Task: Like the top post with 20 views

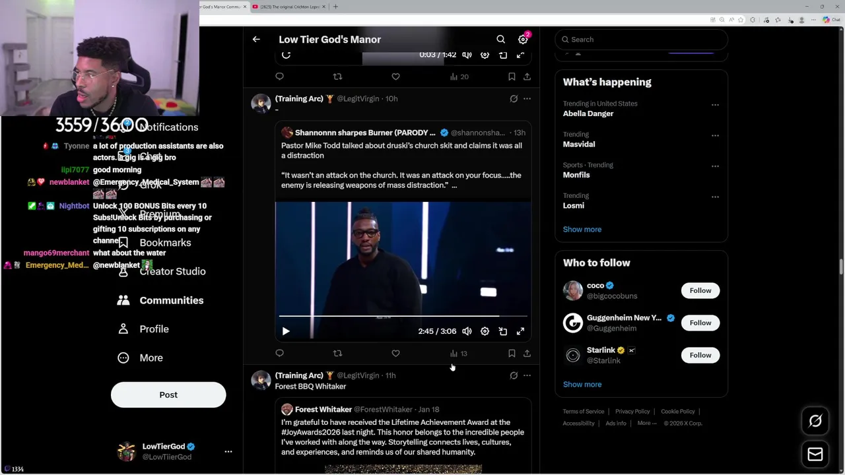Action: (395, 77)
